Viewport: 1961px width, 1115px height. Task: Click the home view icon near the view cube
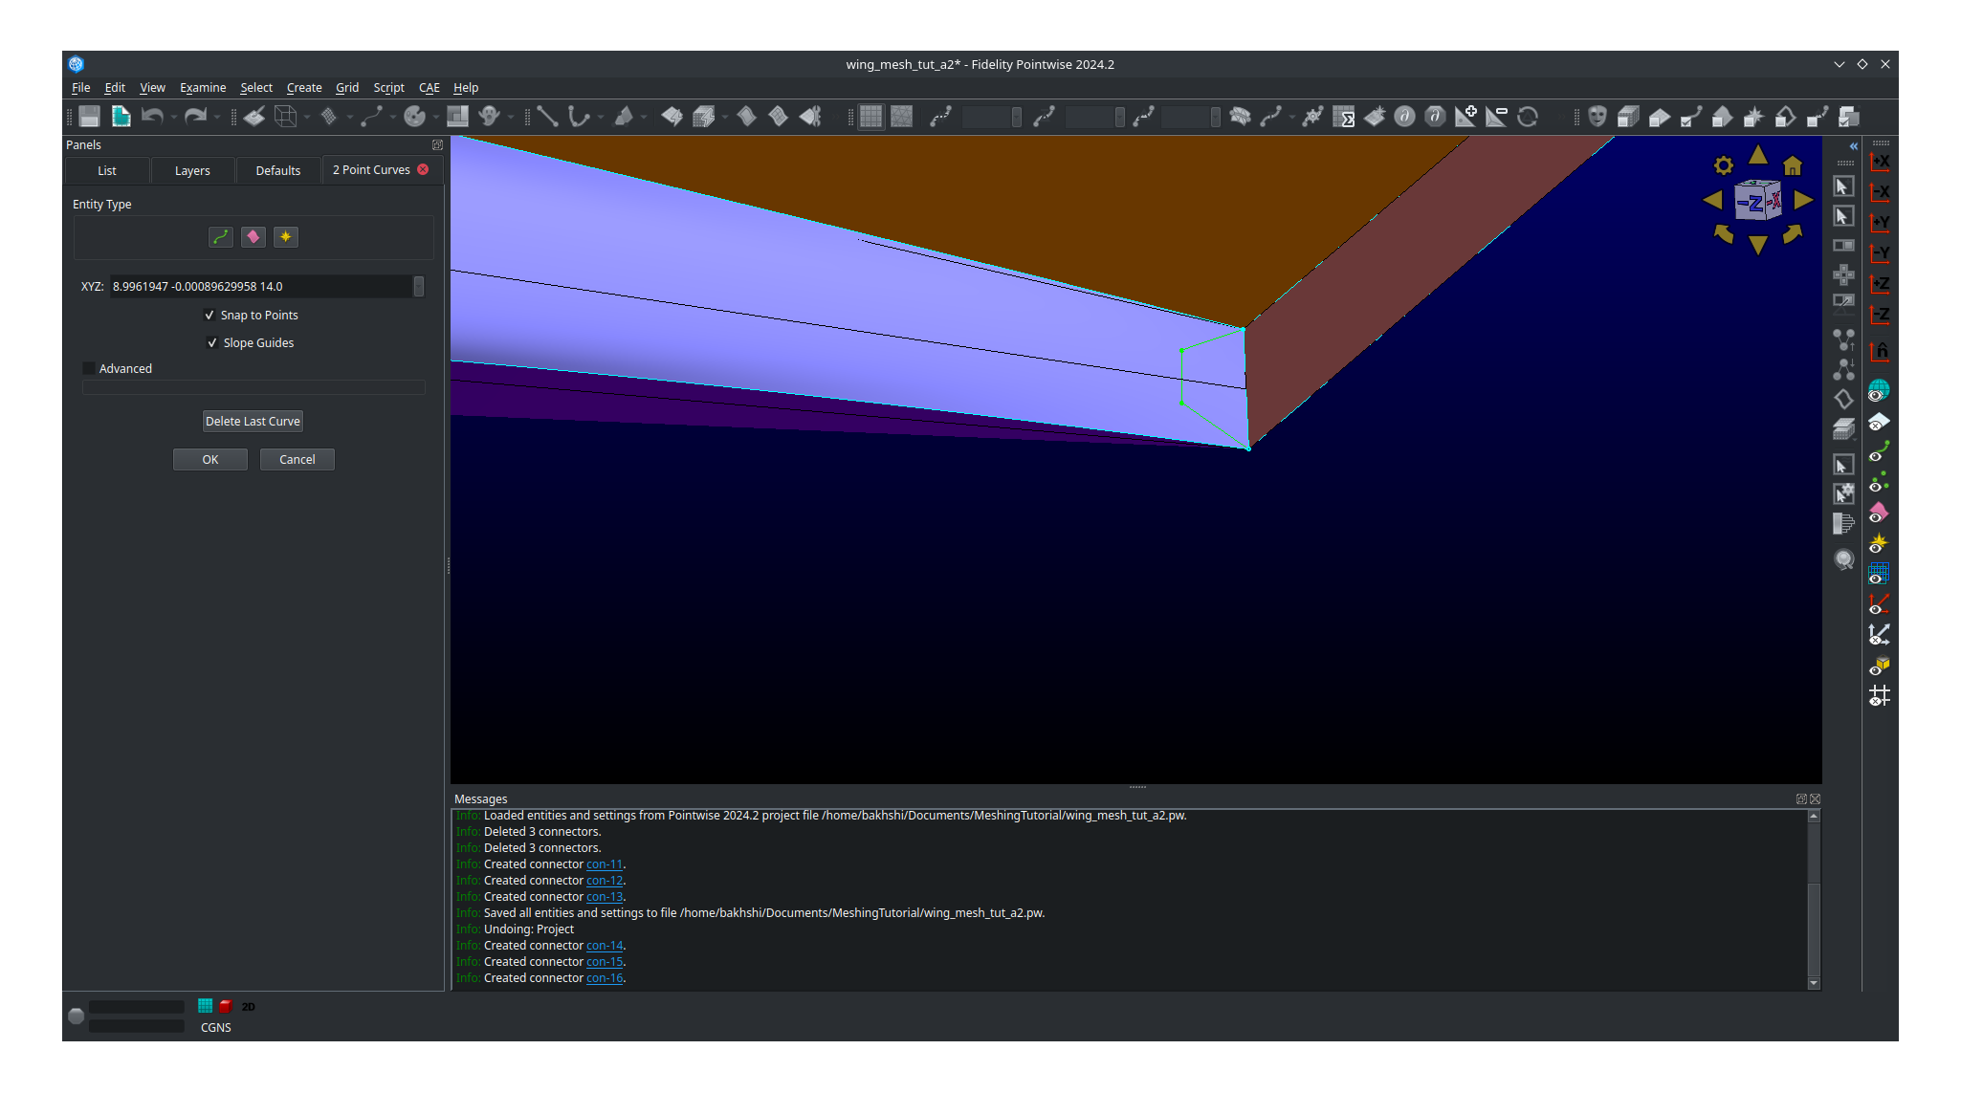pos(1794,164)
